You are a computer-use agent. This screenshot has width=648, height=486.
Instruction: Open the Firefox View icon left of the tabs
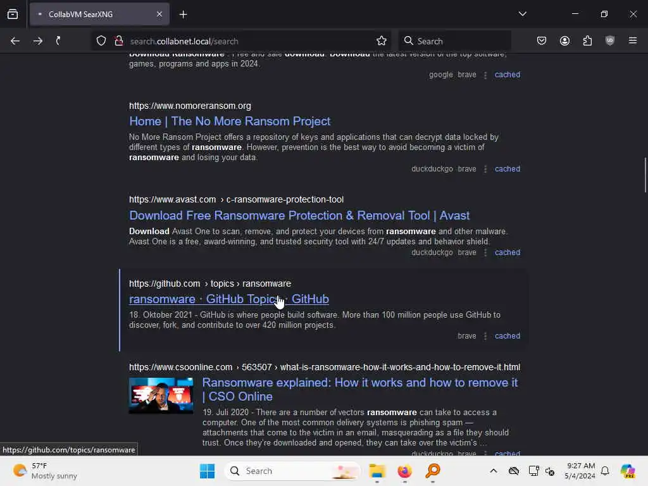coord(13,14)
